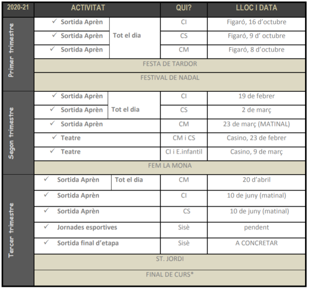
Task: Click the ACTIVITAT column header
Action: (x=88, y=8)
